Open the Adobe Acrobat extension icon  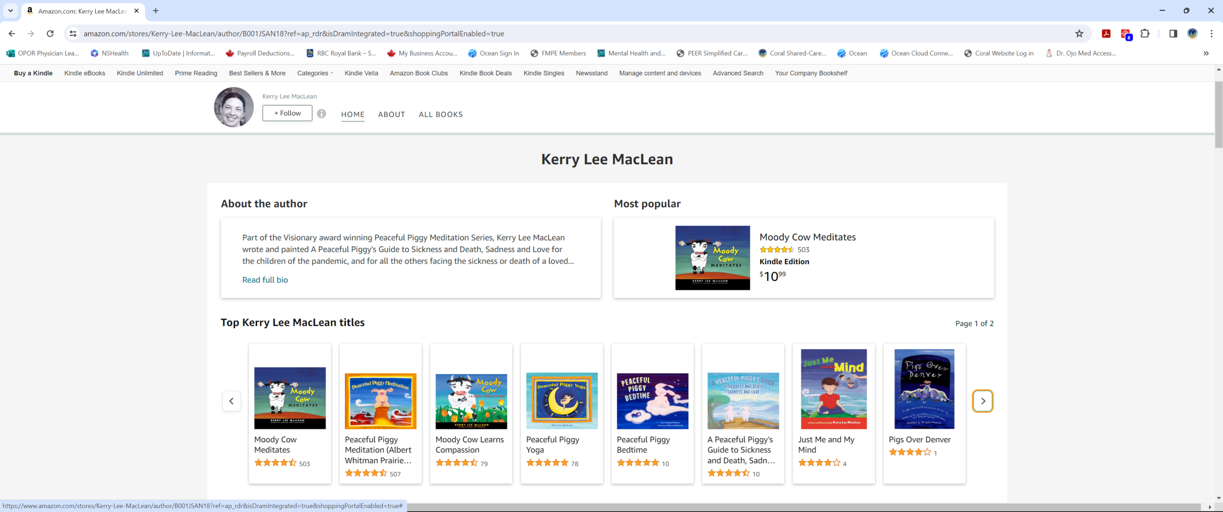point(1106,33)
